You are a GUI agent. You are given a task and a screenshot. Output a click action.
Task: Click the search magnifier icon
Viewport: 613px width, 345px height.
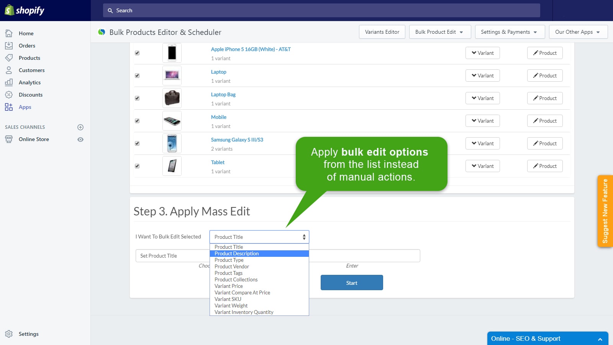pos(110,11)
